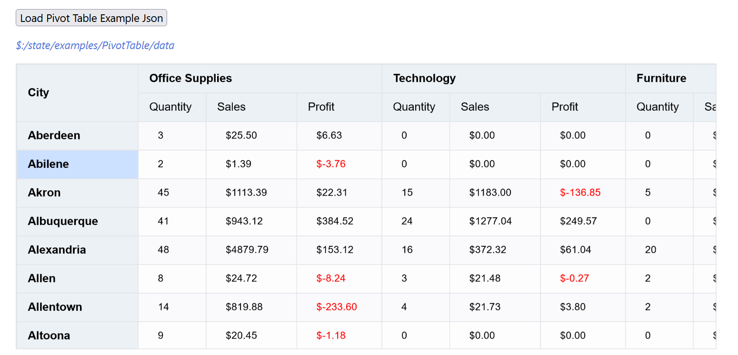This screenshot has height=355, width=738.
Task: Click Sales header under Technology
Action: pos(475,107)
